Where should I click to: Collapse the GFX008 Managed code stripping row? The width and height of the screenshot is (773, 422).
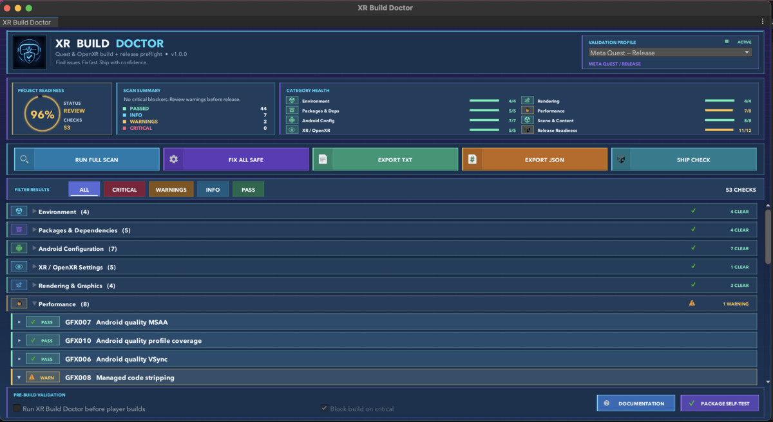click(19, 378)
